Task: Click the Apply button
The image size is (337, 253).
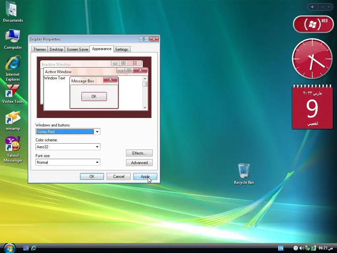Action: (145, 177)
